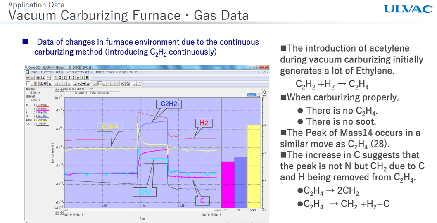Click the save disk toolbar icon
Image resolution: width=437 pixels, height=223 pixels.
pos(33,77)
